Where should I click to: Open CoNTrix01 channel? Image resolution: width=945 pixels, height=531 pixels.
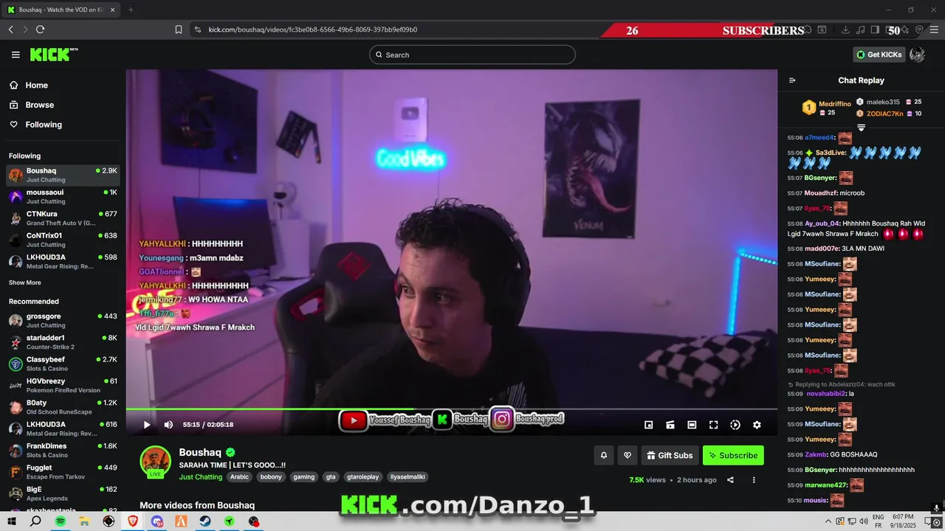pyautogui.click(x=63, y=240)
